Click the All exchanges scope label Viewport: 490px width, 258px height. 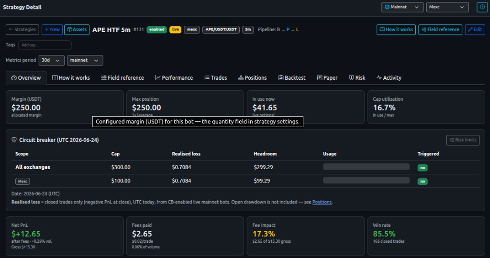pos(33,167)
